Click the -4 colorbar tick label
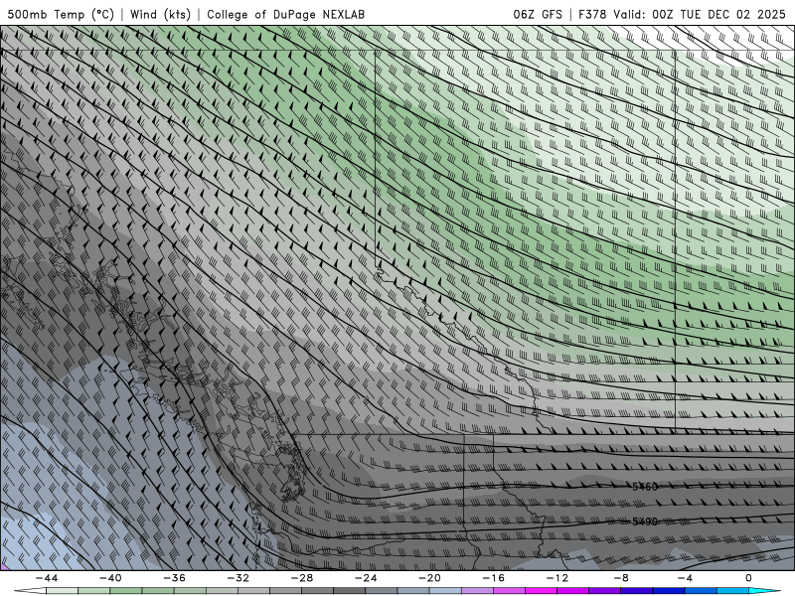Image resolution: width=795 pixels, height=596 pixels. pyautogui.click(x=686, y=578)
